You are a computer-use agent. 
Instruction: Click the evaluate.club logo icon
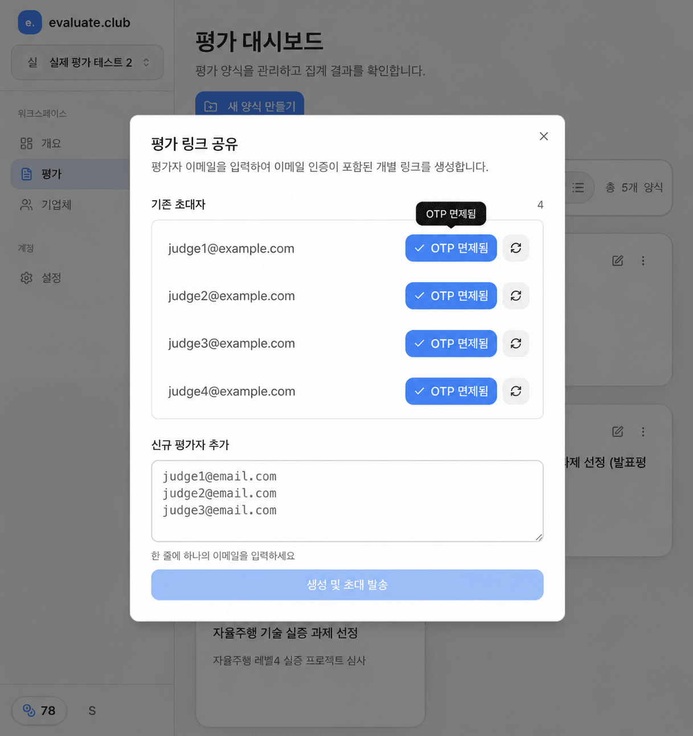pos(30,23)
